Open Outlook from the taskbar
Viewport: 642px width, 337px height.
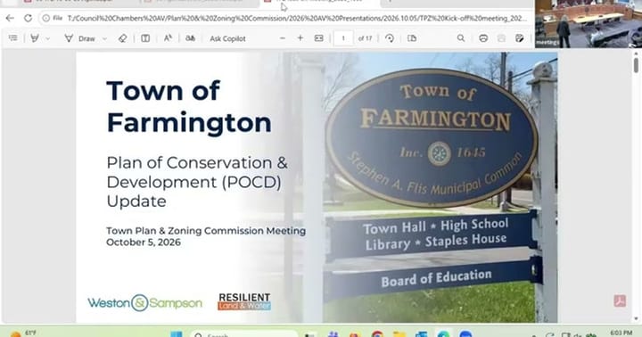(x=421, y=334)
